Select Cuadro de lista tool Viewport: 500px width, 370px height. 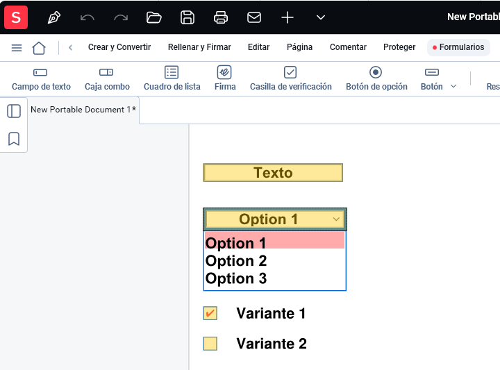click(172, 78)
